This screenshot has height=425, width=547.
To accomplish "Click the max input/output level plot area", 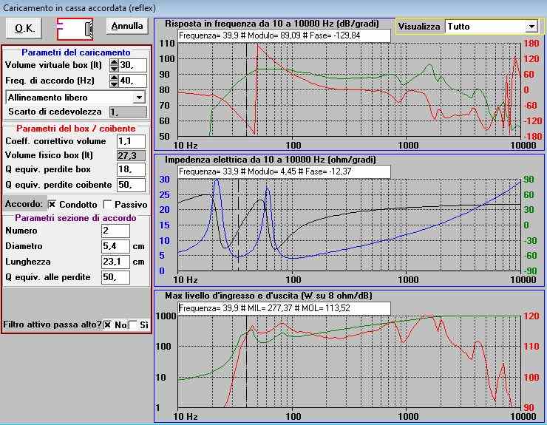I will click(x=349, y=361).
